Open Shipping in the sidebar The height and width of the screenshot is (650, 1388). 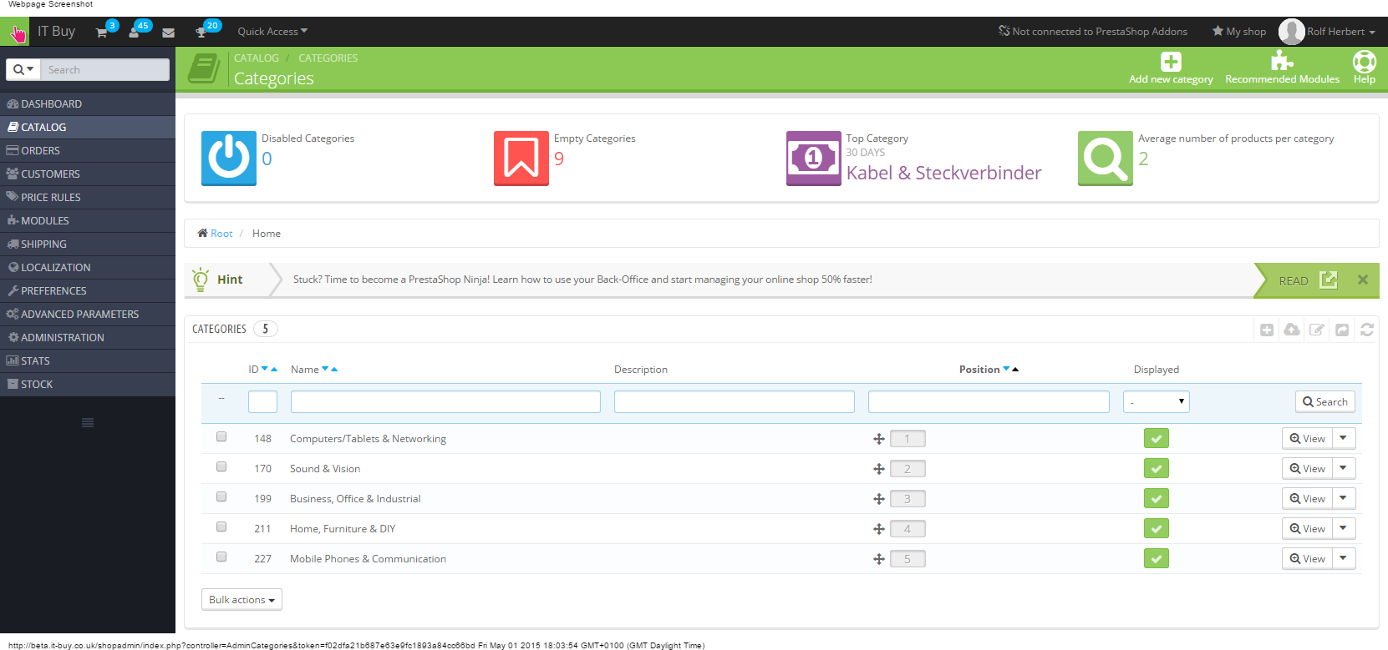pyautogui.click(x=88, y=244)
